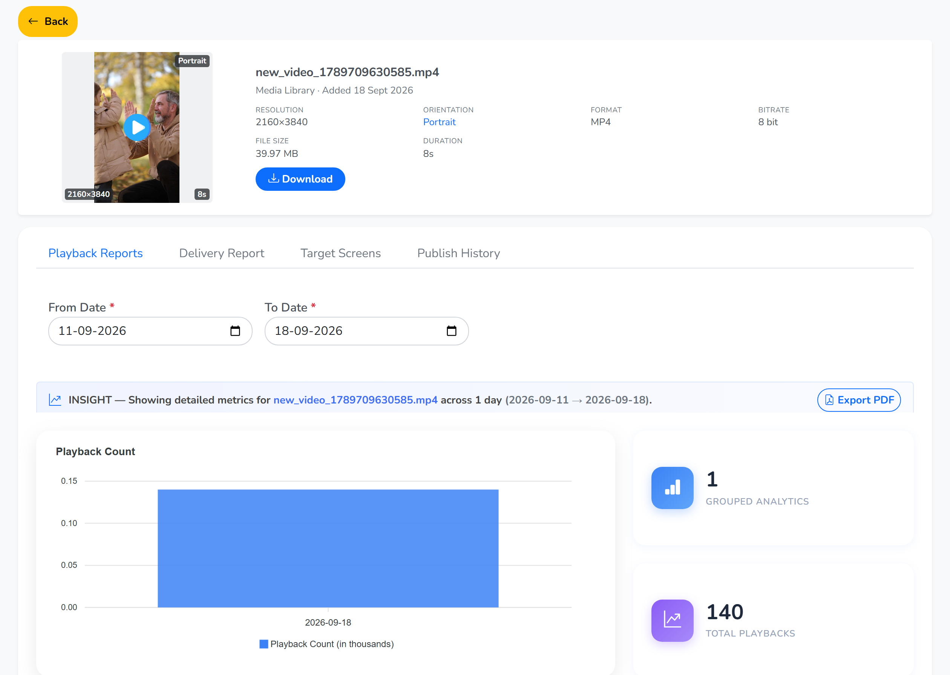This screenshot has height=675, width=950.
Task: Toggle the Playback Count legend swatch
Action: pos(264,644)
